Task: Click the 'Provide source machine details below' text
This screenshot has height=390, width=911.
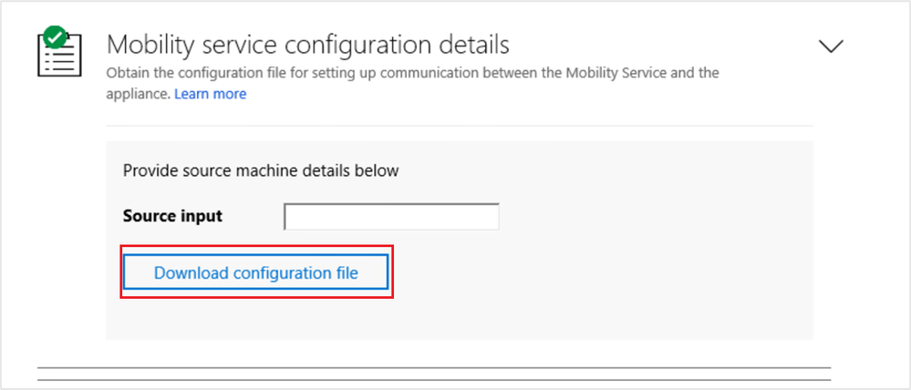Action: 260,170
